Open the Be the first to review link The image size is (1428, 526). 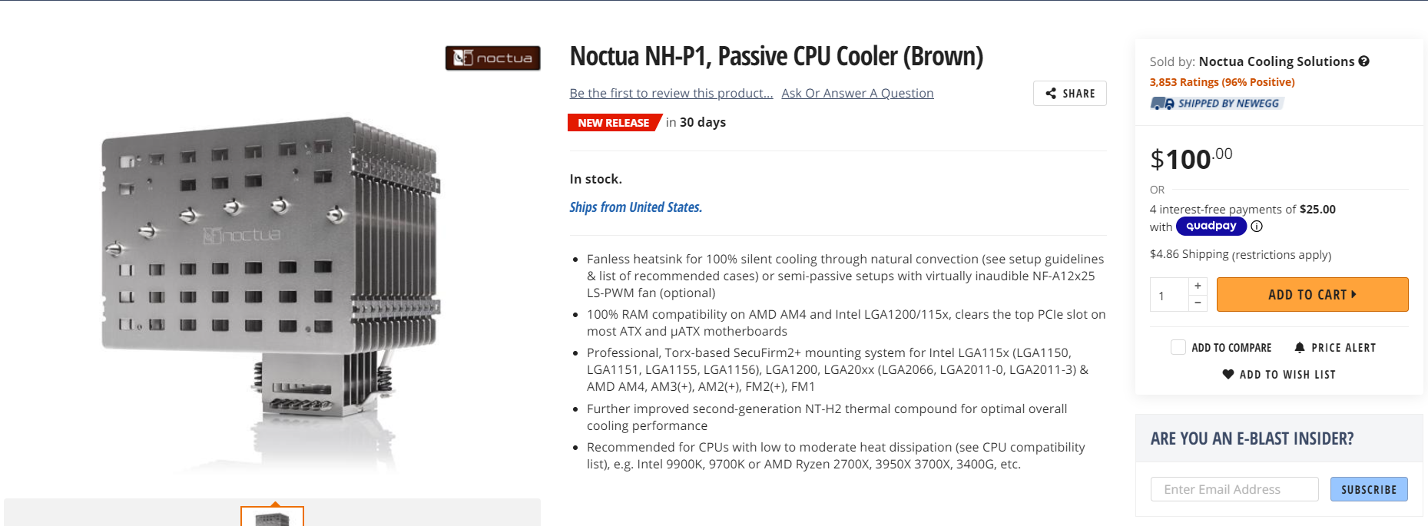point(671,94)
